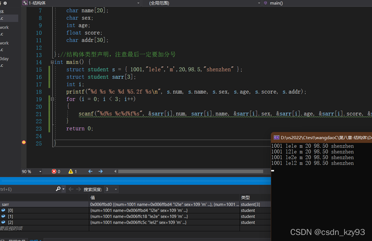Click the watch search magnifier icon

tap(58, 189)
